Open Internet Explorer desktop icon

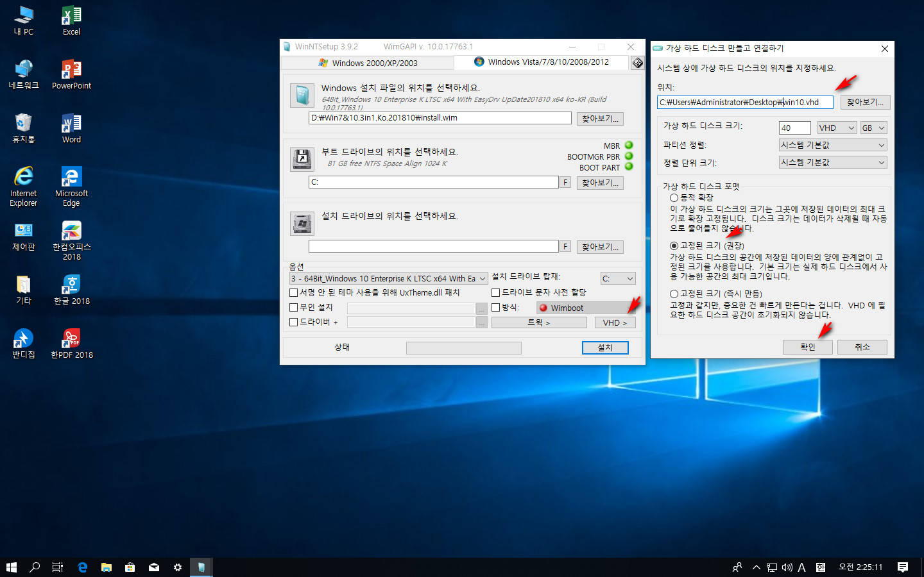24,187
